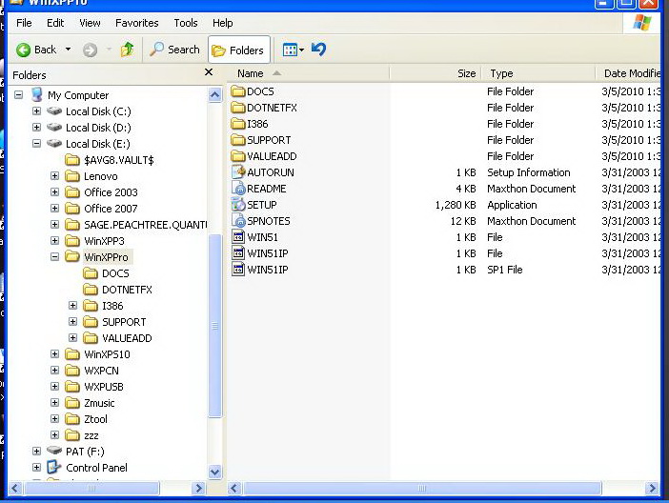Click the I386 folder icon in the file list
This screenshot has width=669, height=503.
[238, 124]
